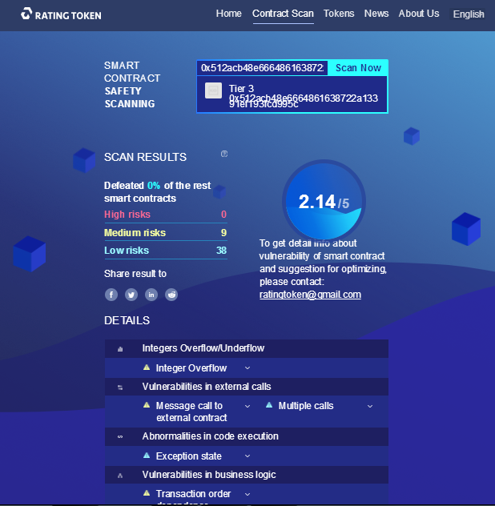Click the High risks row
Image resolution: width=495 pixels, height=506 pixels.
coord(166,215)
